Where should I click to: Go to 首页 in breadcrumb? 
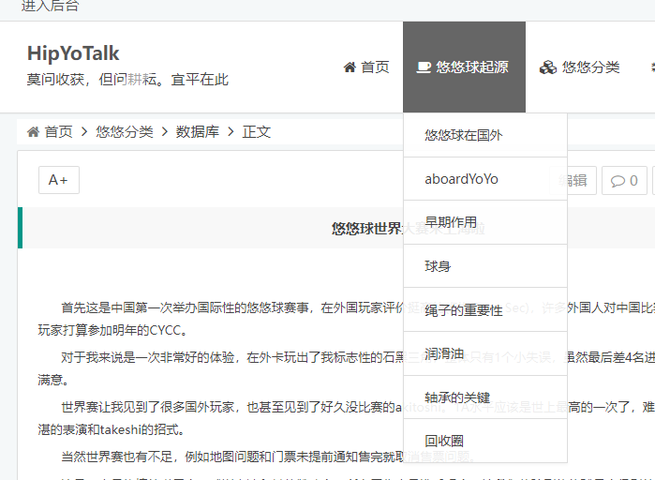pos(58,132)
